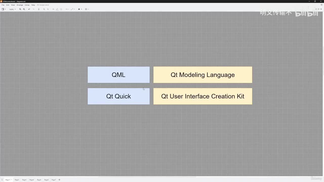Zoom in on the canvas
Screen dimensions: 324x182
(20, 9)
